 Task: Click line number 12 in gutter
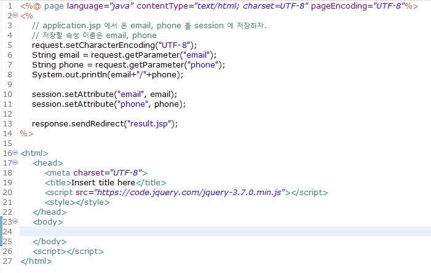(8, 114)
